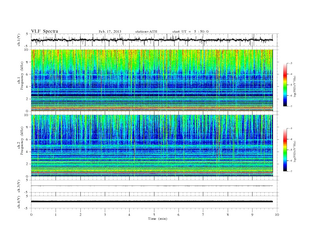Viewport: 312px width, 241px height.
Task: Click the "VLF Spectra" plot title
Action: click(45, 31)
